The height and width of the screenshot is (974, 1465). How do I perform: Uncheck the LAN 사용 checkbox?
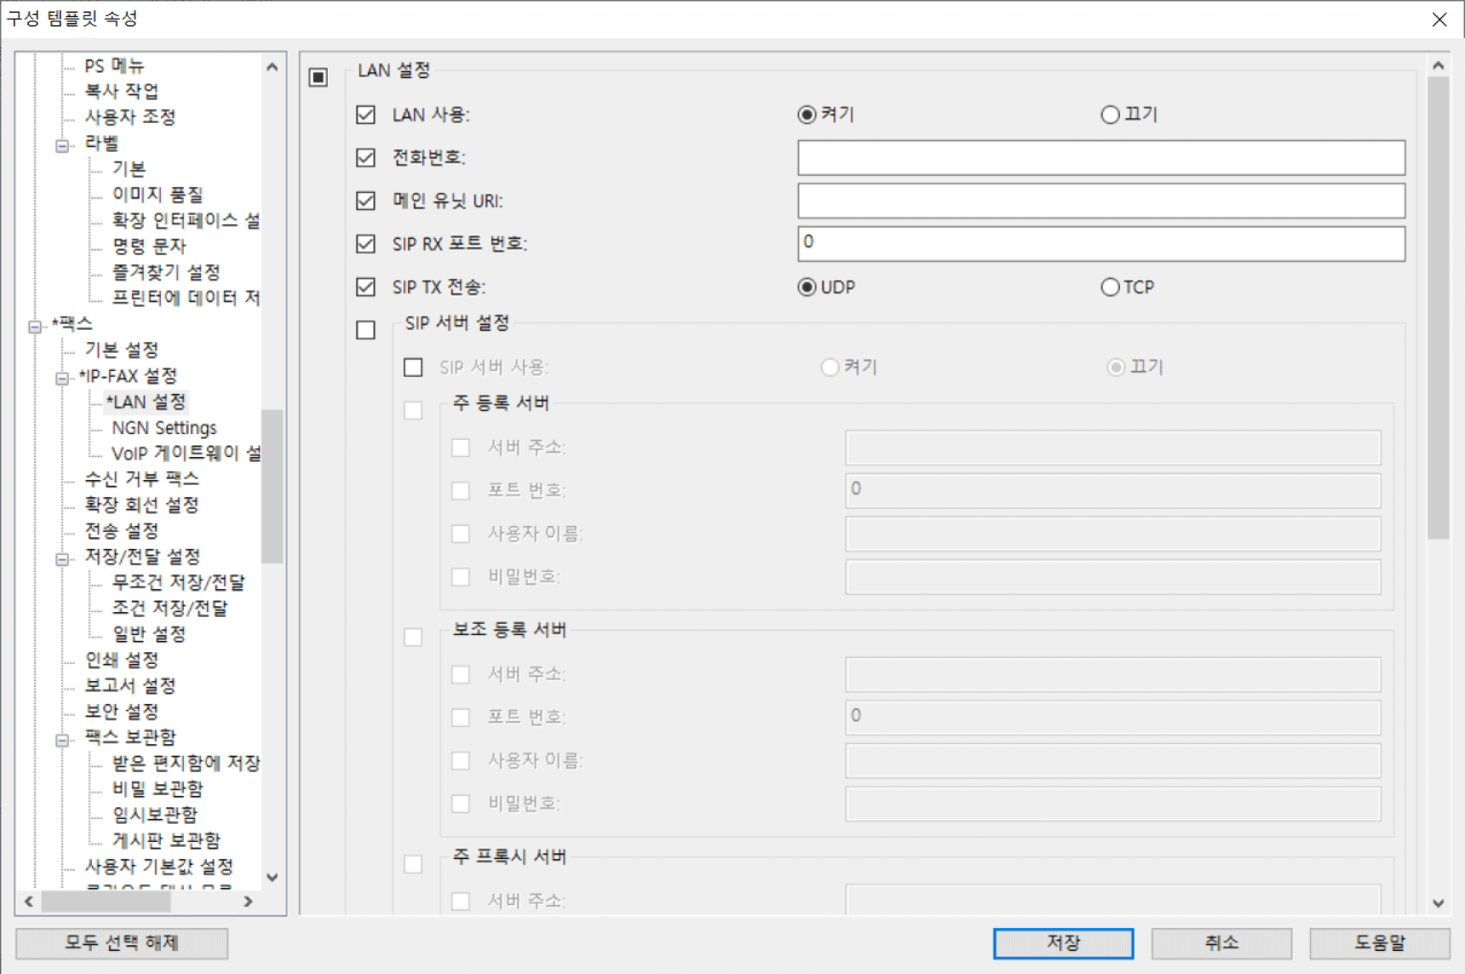coord(365,115)
